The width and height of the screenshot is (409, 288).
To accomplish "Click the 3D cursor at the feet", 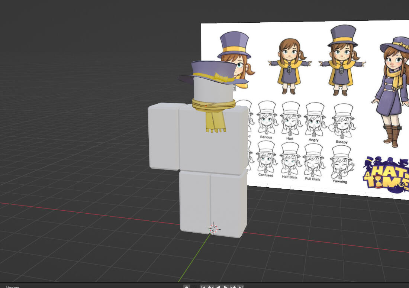I will pos(213,229).
